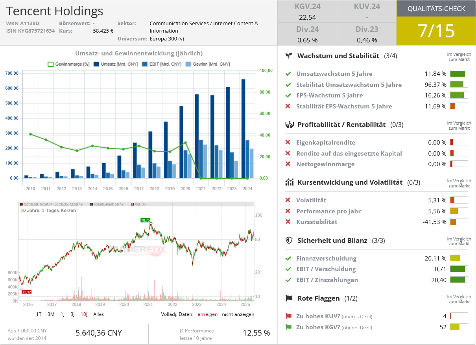The width and height of the screenshot is (476, 345).
Task: Click the WKN A1138D text
Action: click(x=23, y=23)
